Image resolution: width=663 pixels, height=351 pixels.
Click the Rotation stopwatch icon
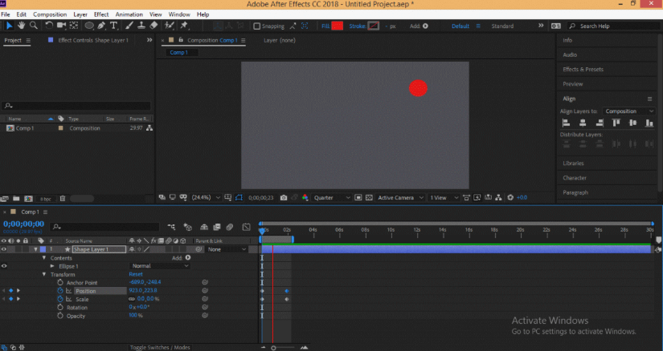[x=59, y=308]
